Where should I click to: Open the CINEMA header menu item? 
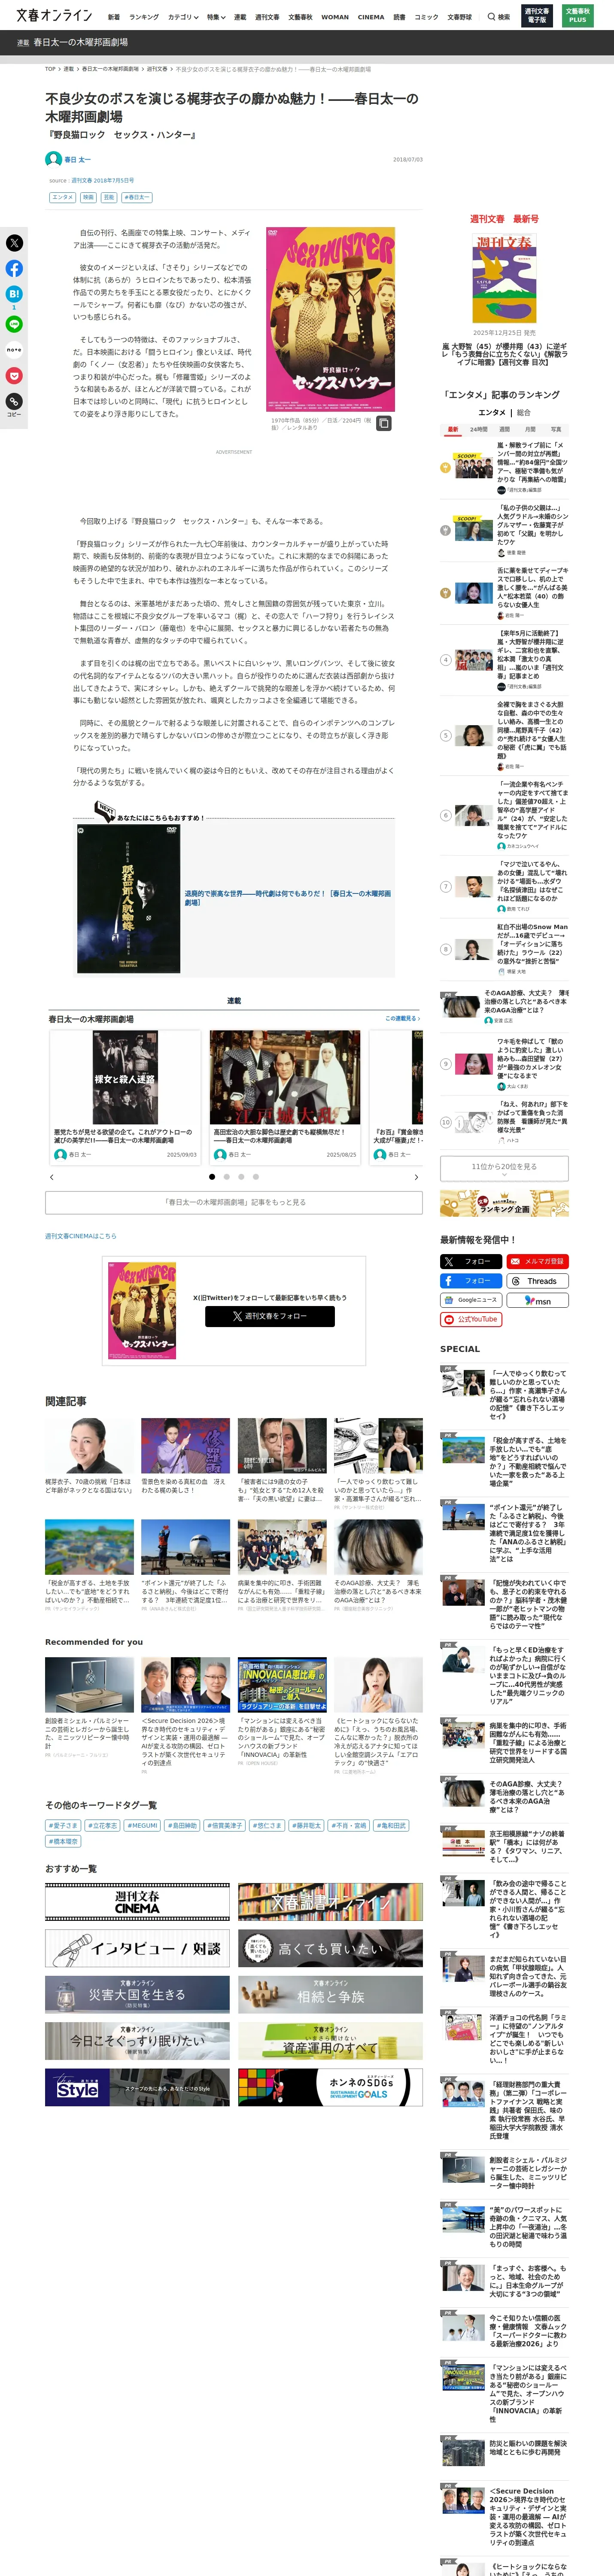[371, 17]
